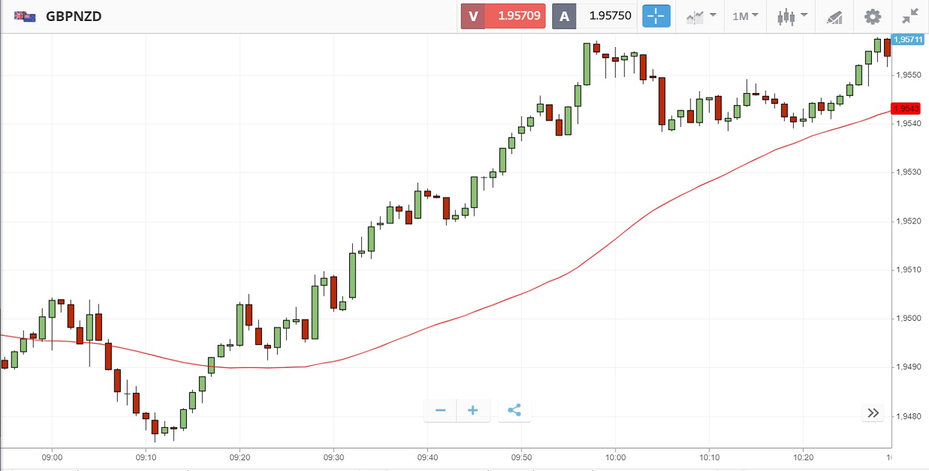Click the 09:30 time axis label
This screenshot has width=929, height=471.
(334, 457)
